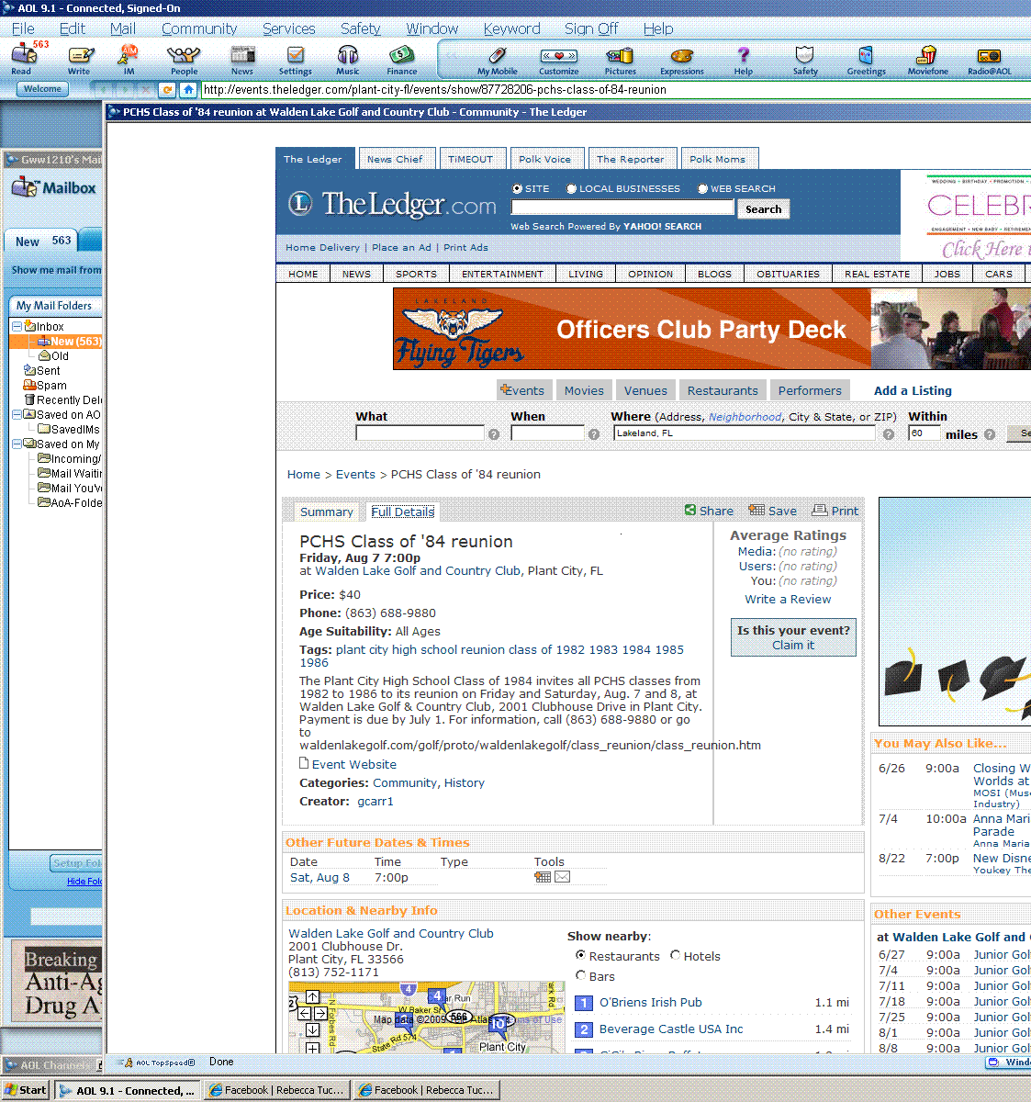This screenshot has width=1031, height=1102.
Task: Pan the map up with arrow
Action: point(312,996)
